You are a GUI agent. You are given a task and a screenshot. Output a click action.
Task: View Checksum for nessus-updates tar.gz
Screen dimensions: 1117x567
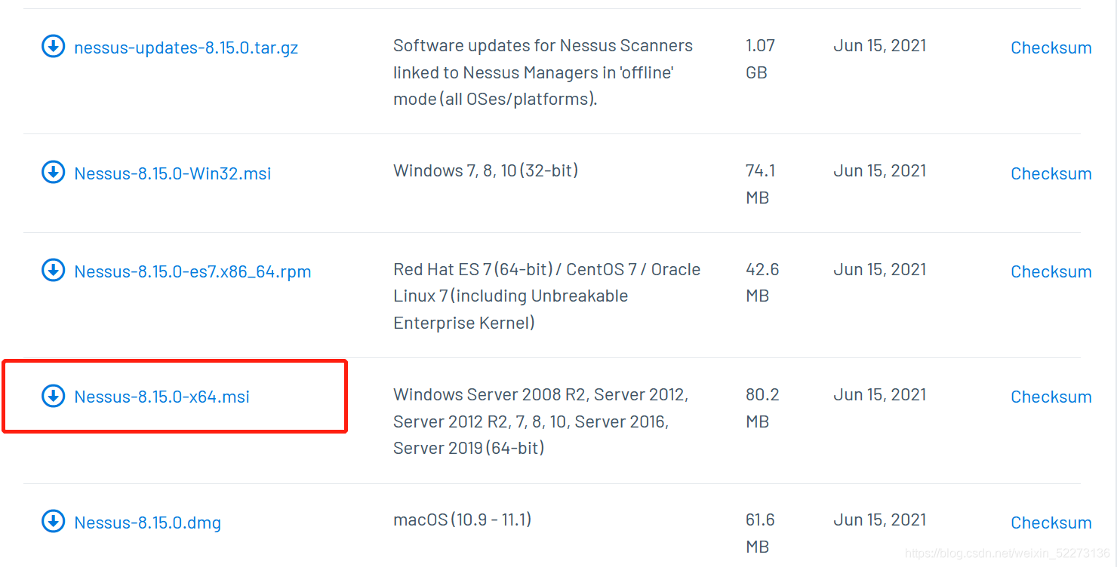1051,48
